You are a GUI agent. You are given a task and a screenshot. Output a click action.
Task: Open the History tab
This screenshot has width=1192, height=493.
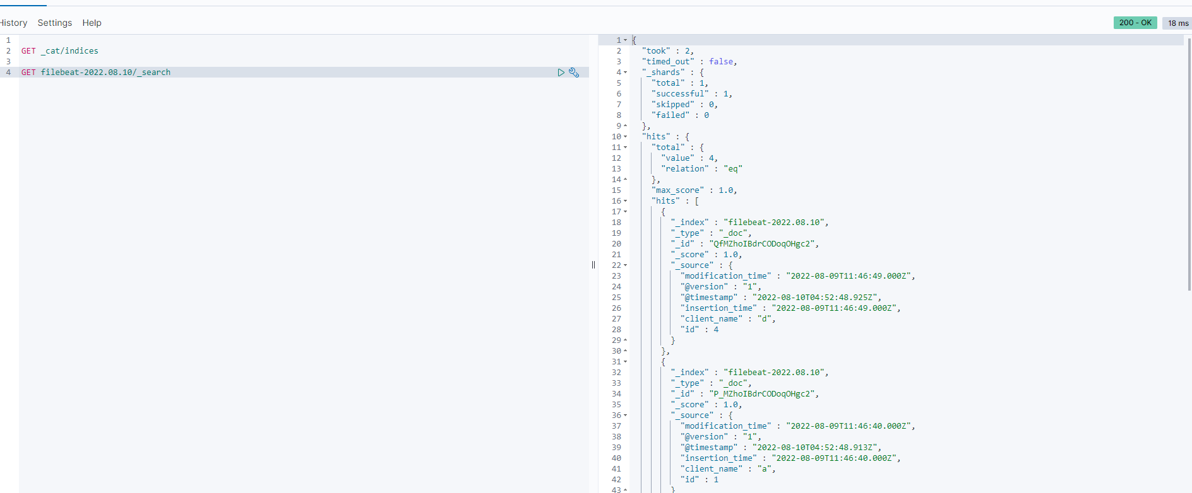13,23
